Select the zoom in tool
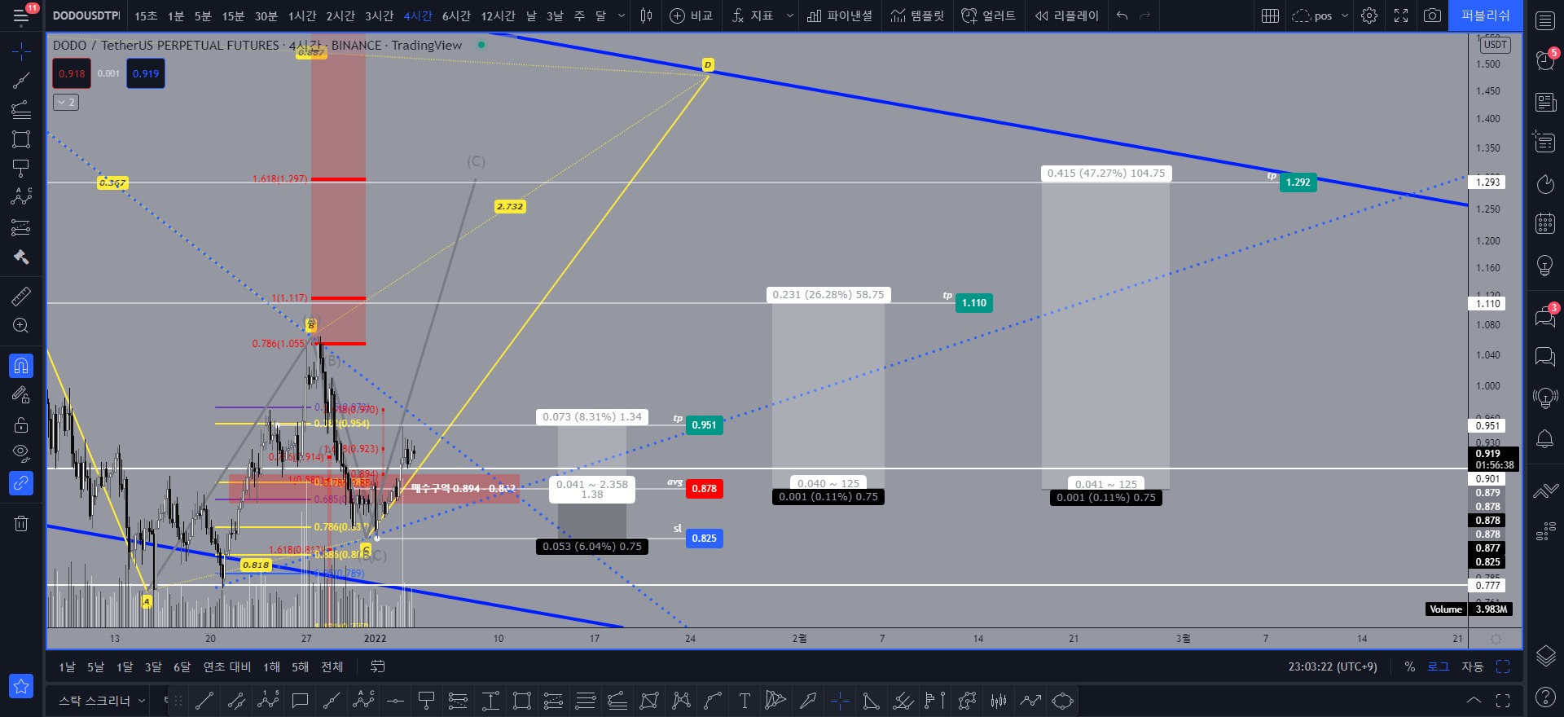This screenshot has width=1564, height=717. [21, 326]
